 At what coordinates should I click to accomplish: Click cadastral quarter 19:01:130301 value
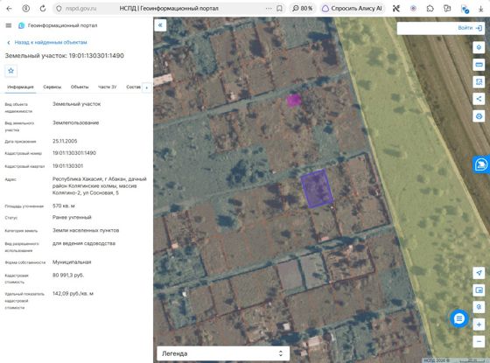68,166
